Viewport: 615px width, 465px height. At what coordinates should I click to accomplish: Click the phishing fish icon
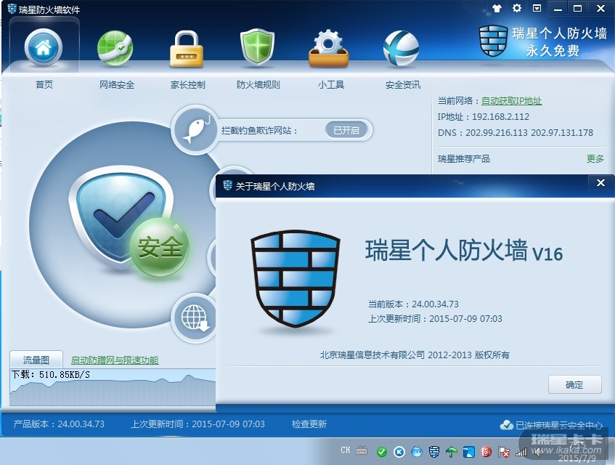pyautogui.click(x=195, y=129)
